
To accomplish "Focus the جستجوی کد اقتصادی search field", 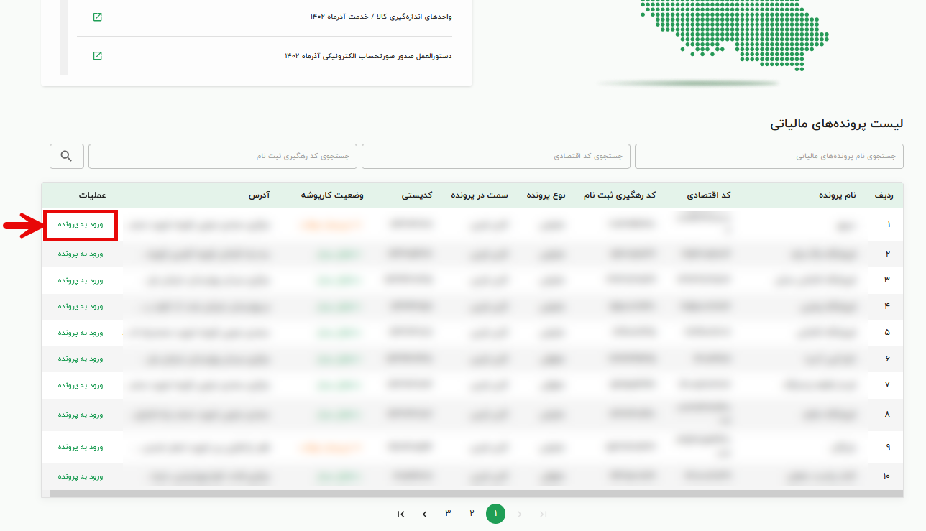I will (495, 156).
